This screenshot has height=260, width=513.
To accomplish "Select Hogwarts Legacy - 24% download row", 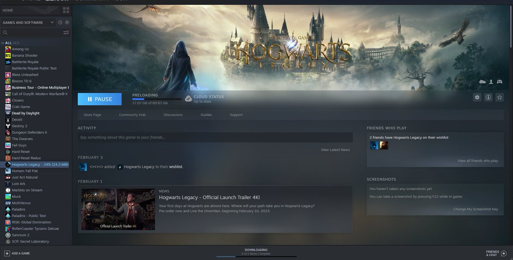I will [x=36, y=165].
